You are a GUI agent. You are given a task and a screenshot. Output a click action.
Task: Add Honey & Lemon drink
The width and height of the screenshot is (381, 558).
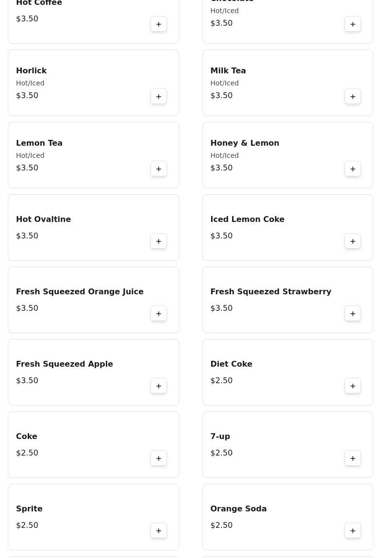click(x=353, y=169)
